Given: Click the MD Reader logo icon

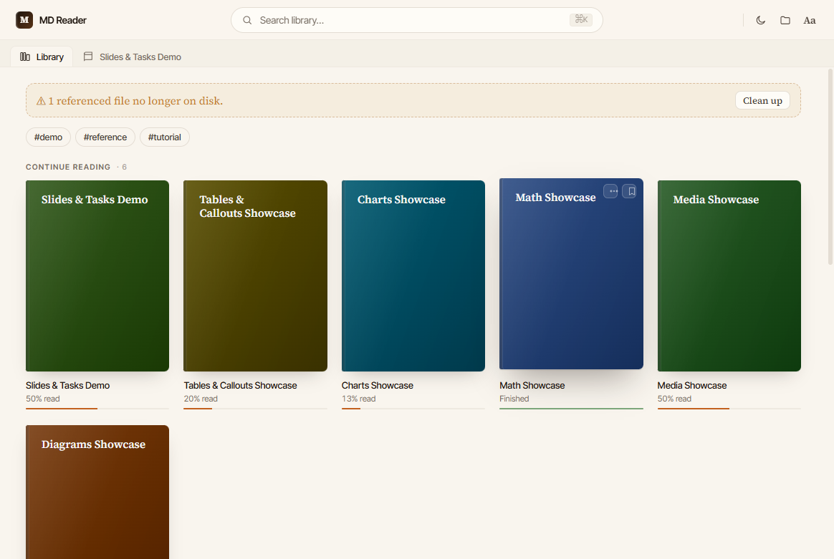Looking at the screenshot, I should coord(24,20).
